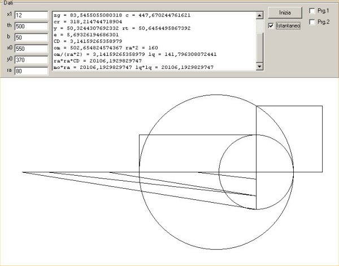Image resolution: width=339 pixels, height=266 pixels.
Task: Click the line starting 'om/(ra*2) = 3,14159265358979'
Action: coord(135,54)
